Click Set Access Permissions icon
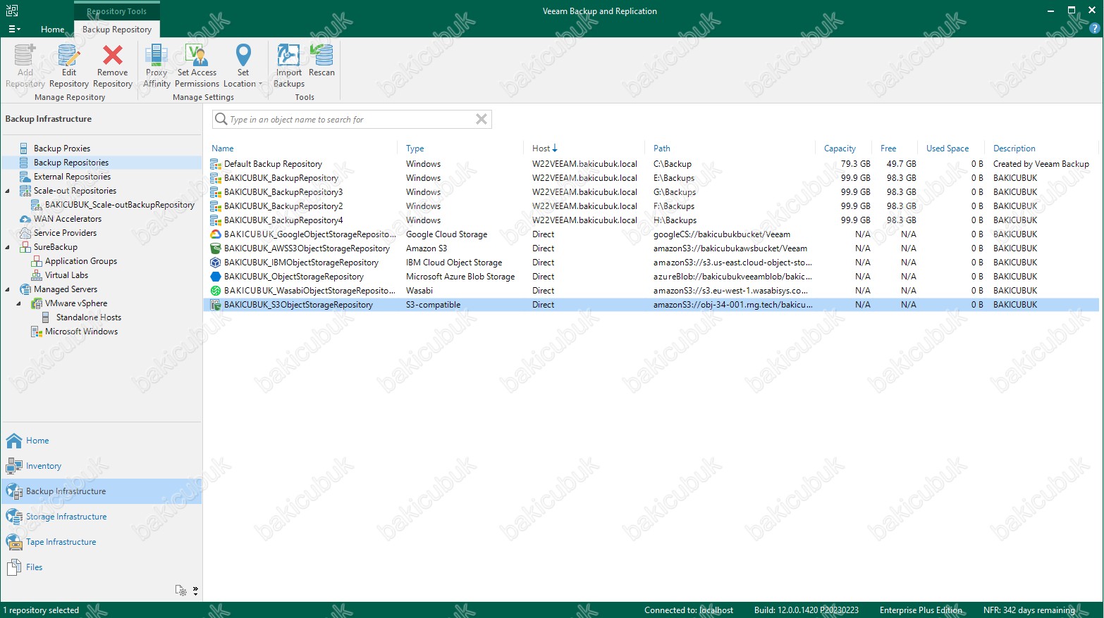Image resolution: width=1104 pixels, height=618 pixels. [197, 55]
